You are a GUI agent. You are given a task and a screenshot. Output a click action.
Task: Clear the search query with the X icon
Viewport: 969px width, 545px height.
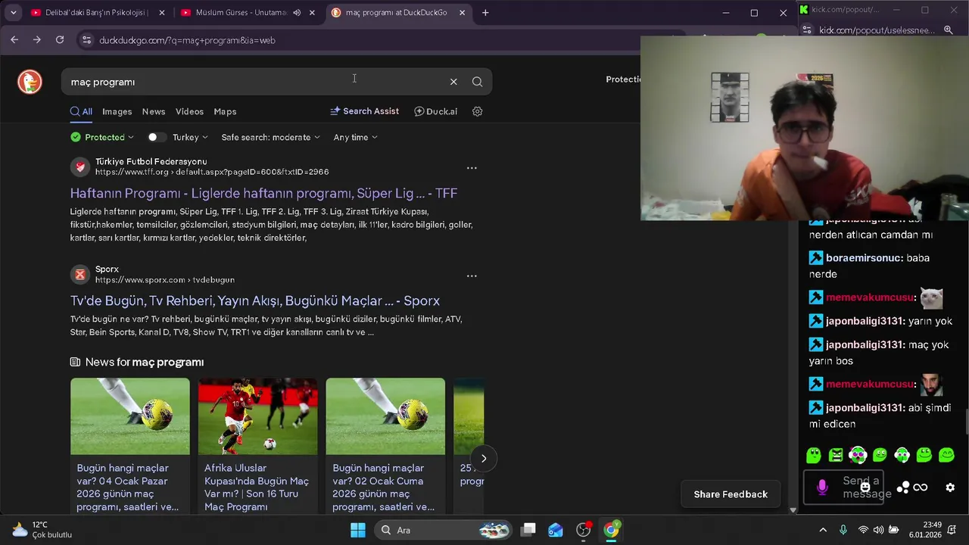(453, 82)
